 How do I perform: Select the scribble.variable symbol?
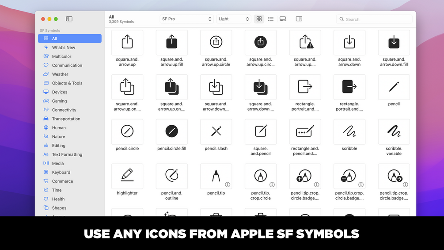(x=394, y=131)
